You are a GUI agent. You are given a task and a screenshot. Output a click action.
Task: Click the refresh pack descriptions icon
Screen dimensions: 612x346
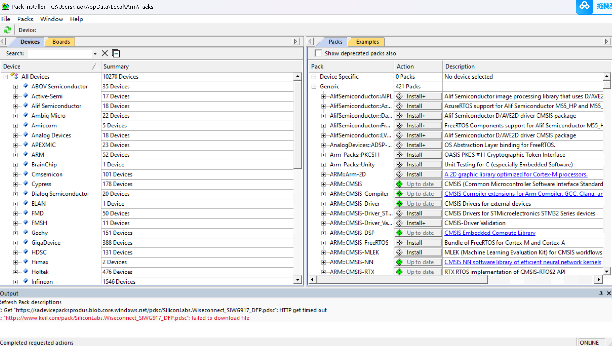click(x=7, y=30)
